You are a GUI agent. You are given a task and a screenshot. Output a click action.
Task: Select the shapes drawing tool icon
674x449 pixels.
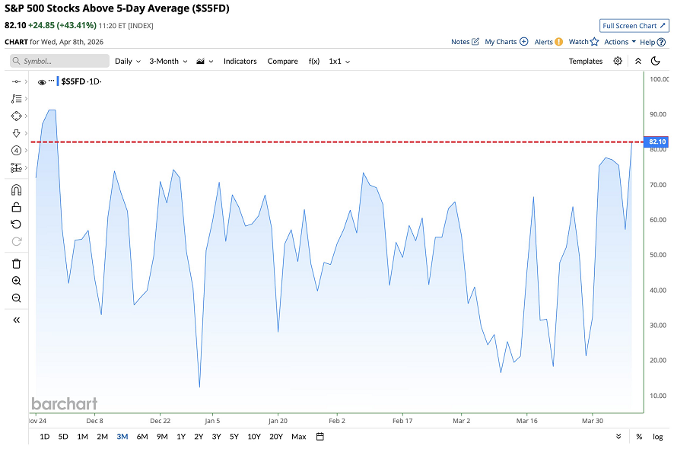point(16,116)
